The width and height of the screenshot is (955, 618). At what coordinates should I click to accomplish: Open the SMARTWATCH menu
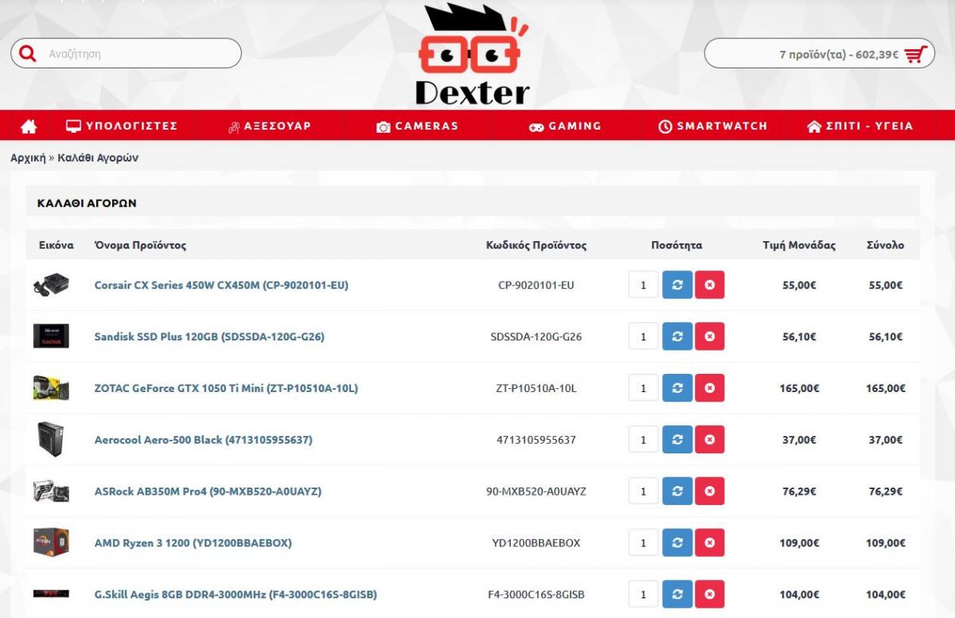[x=713, y=126]
